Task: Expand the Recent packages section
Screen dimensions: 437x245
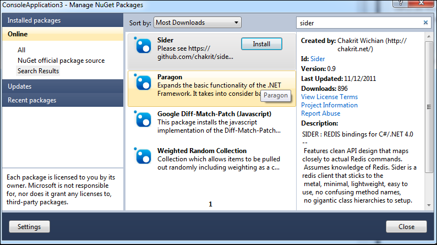Action: 63,100
